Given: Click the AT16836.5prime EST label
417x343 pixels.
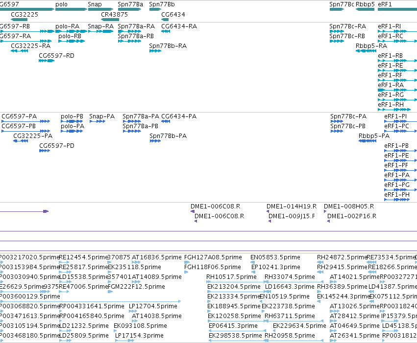Looking at the screenshot, I should click(157, 257).
